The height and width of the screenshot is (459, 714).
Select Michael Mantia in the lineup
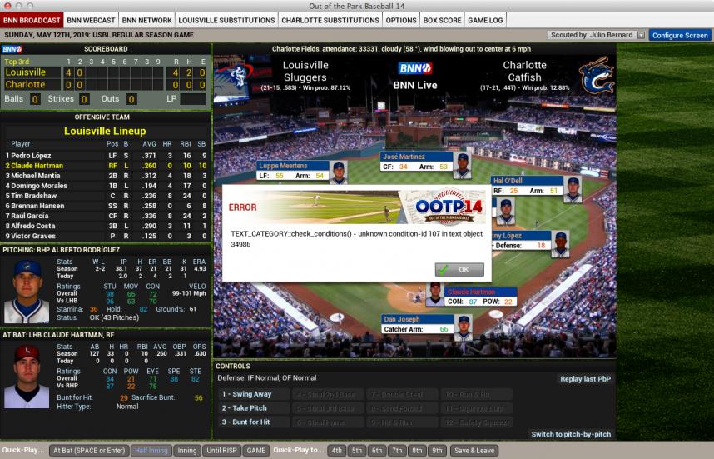[105, 176]
